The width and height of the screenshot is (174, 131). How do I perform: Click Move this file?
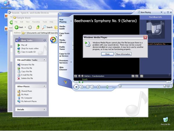pos(27,68)
